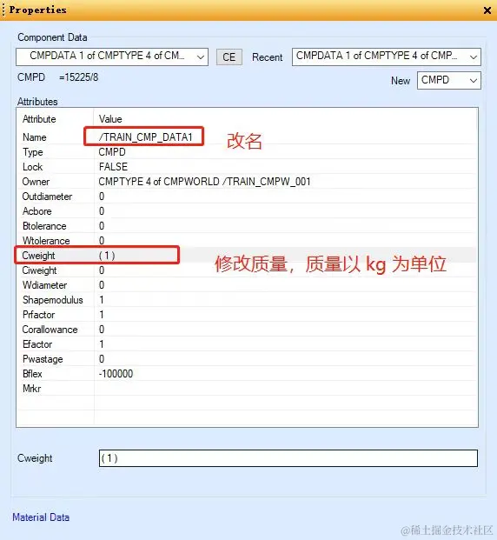Select the Mrkr attribute row
The height and width of the screenshot is (540, 497).
tap(247, 389)
